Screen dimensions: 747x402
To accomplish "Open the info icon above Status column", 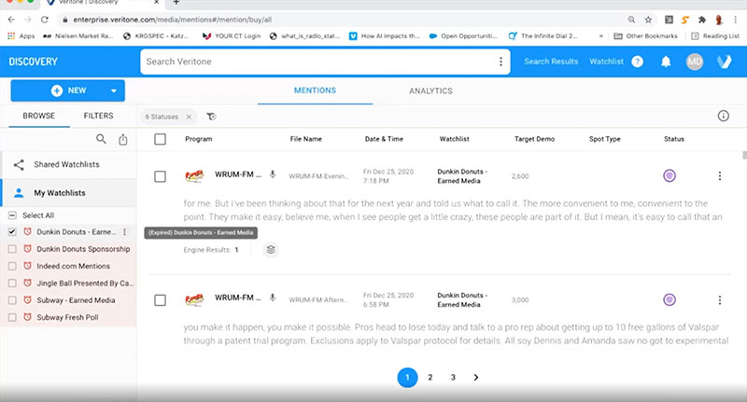I will (x=723, y=116).
